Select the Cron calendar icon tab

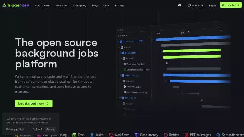(79, 135)
